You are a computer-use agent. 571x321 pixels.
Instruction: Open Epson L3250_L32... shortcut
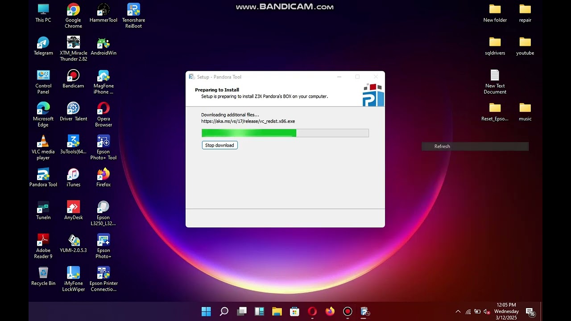(x=103, y=214)
